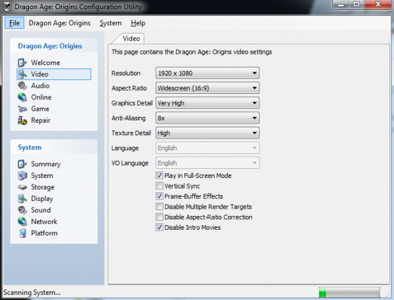
Task: Click the Display monitor icon
Action: click(x=22, y=198)
